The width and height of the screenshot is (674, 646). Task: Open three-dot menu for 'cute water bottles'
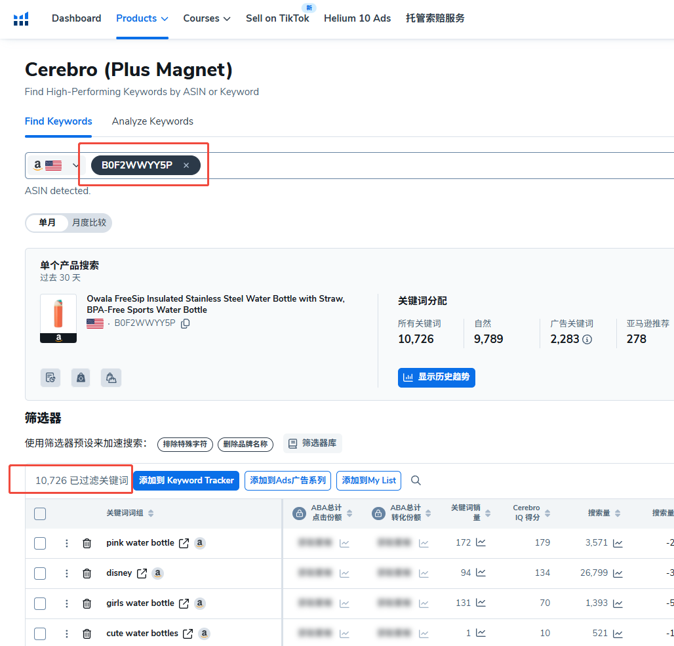[x=66, y=634]
